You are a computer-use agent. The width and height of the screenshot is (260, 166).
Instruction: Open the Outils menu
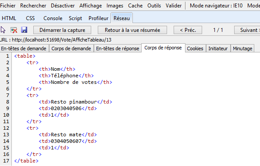[x=154, y=6]
